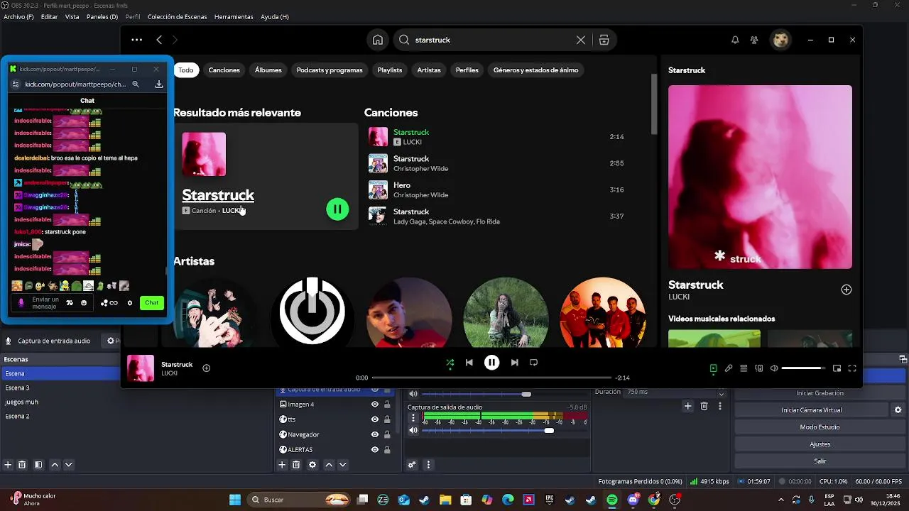Open Spotify play queue
Image resolution: width=909 pixels, height=511 pixels.
click(744, 368)
